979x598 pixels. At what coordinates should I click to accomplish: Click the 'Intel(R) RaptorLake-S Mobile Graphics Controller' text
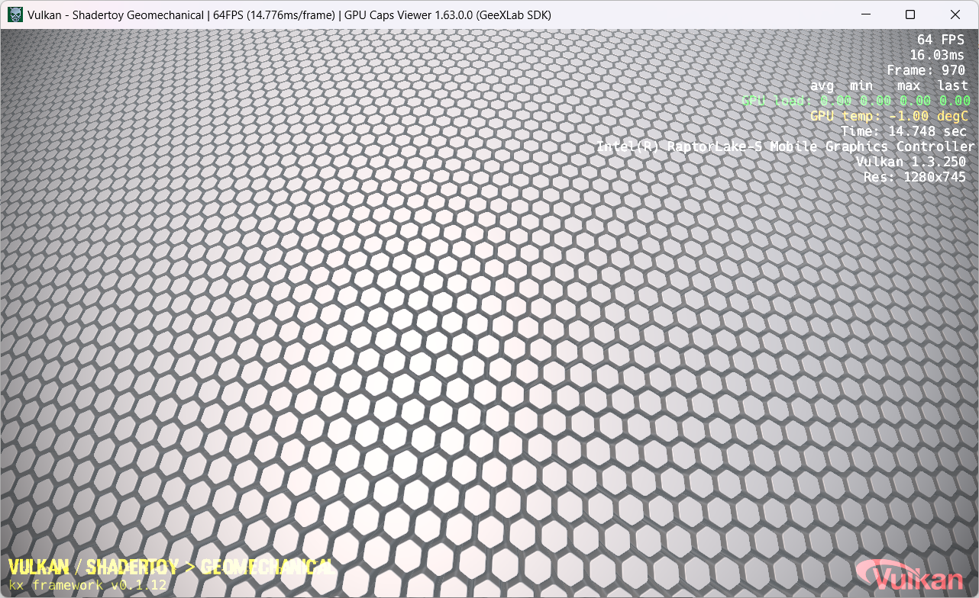click(786, 146)
